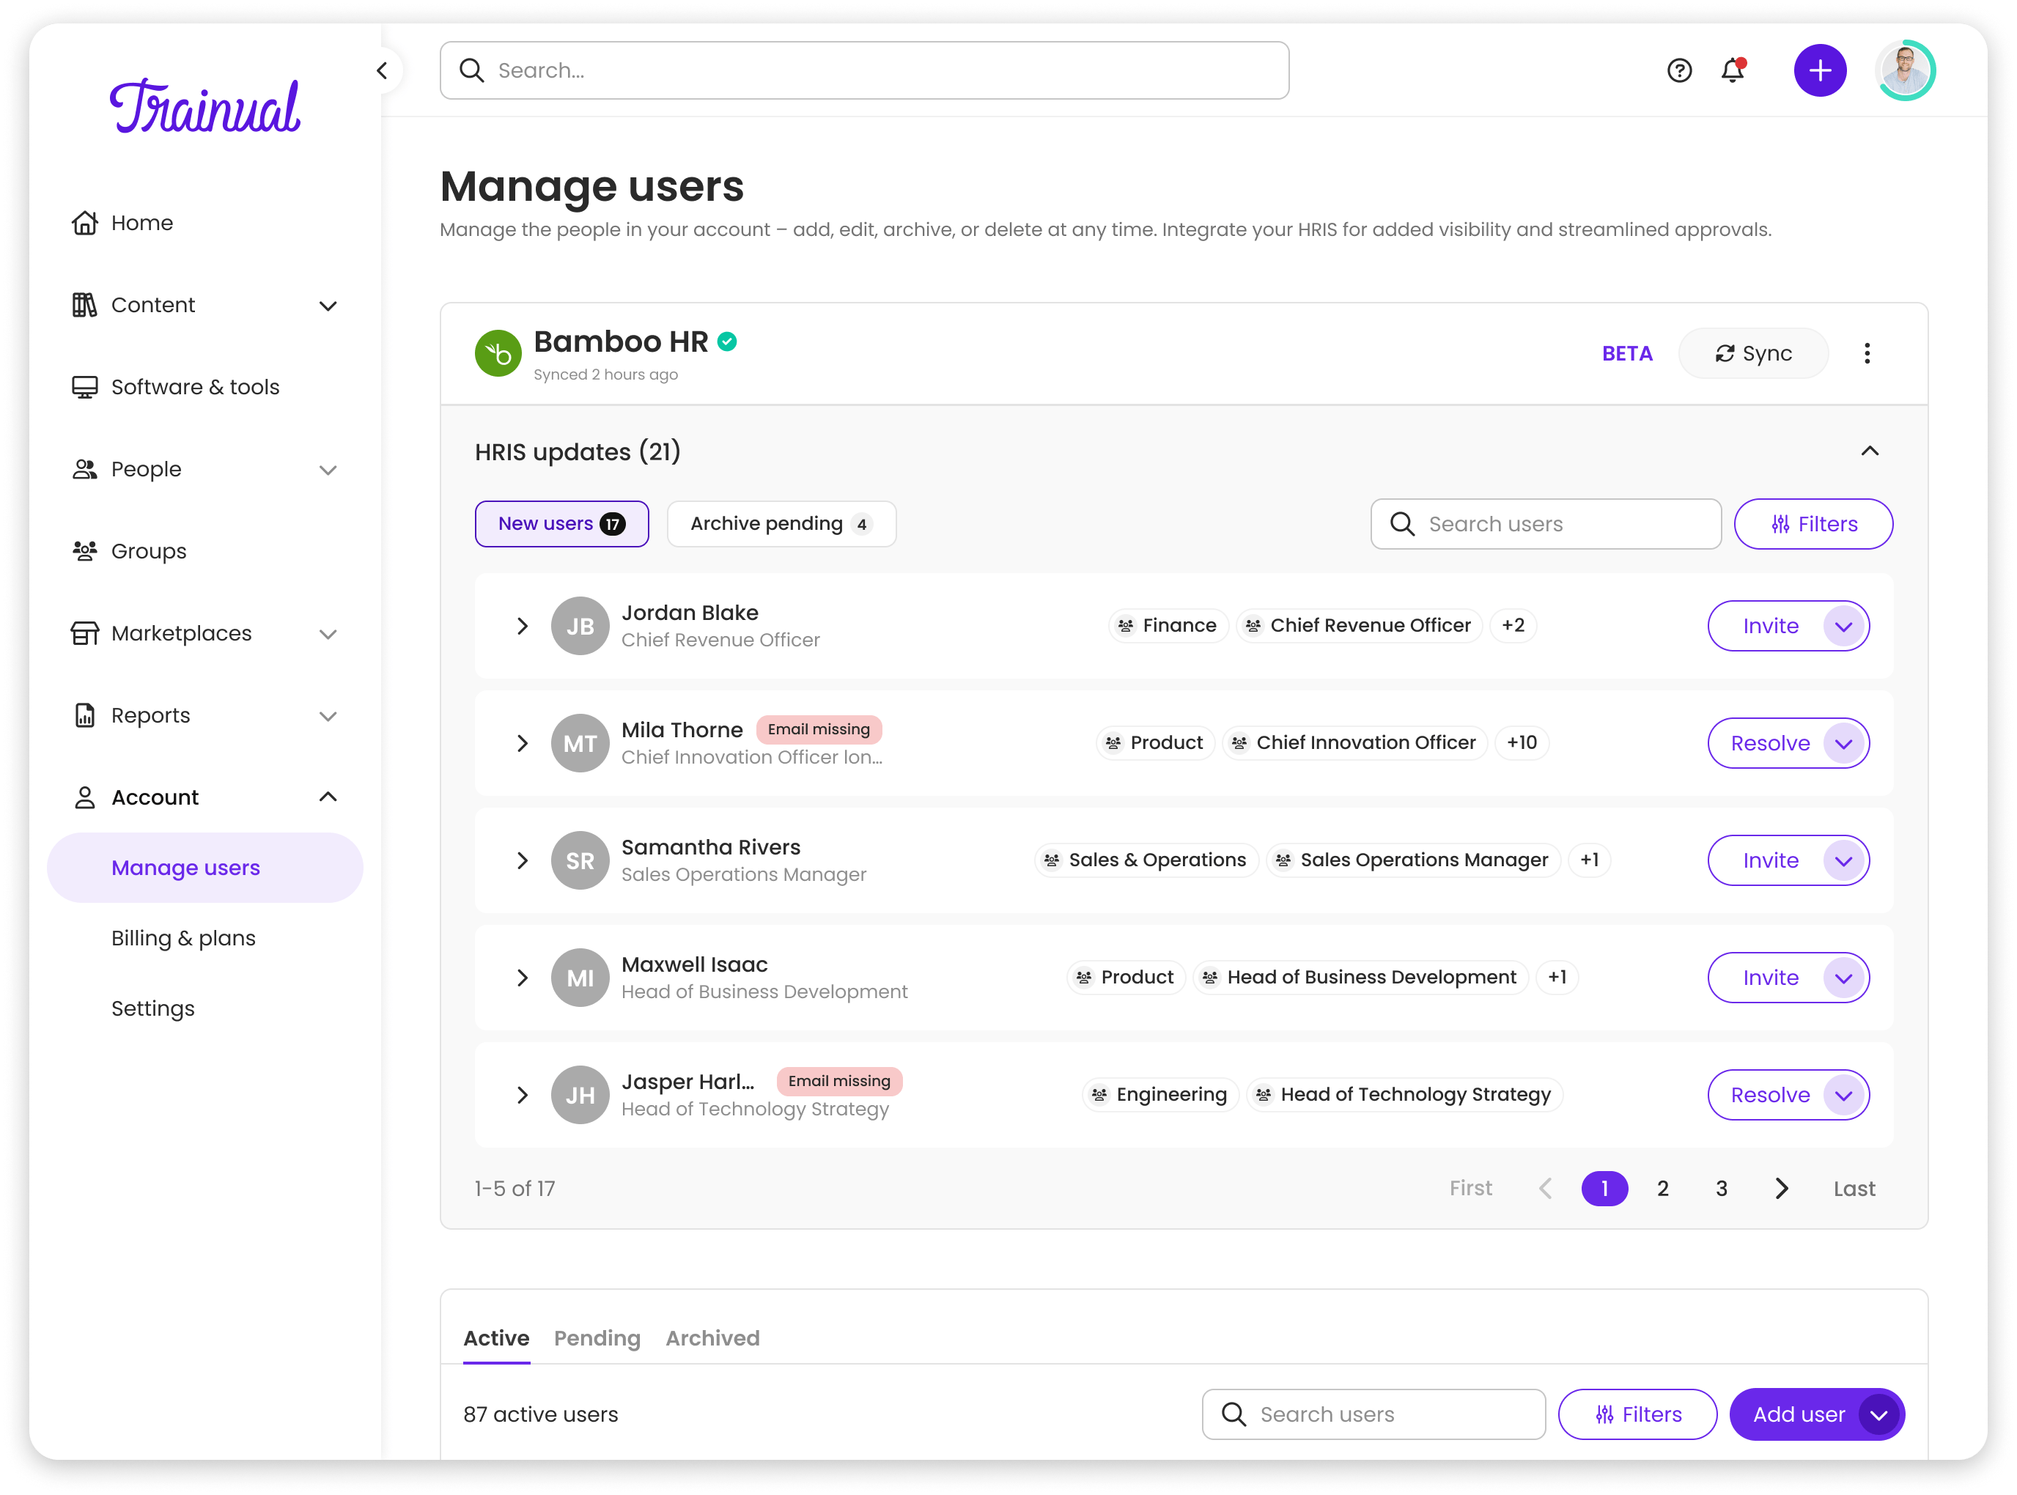The height and width of the screenshot is (1495, 2017).
Task: Open the Invite dropdown for Samantha Rivers
Action: pyautogui.click(x=1844, y=860)
